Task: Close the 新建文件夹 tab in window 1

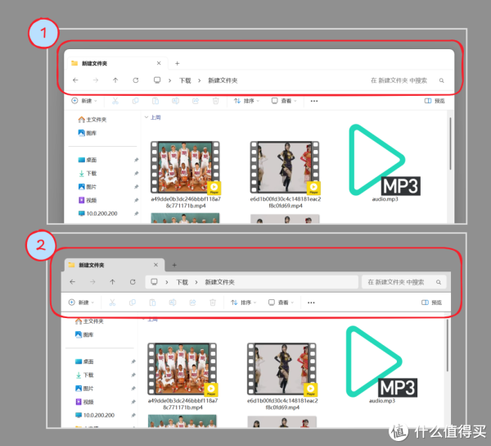Action: (159, 63)
